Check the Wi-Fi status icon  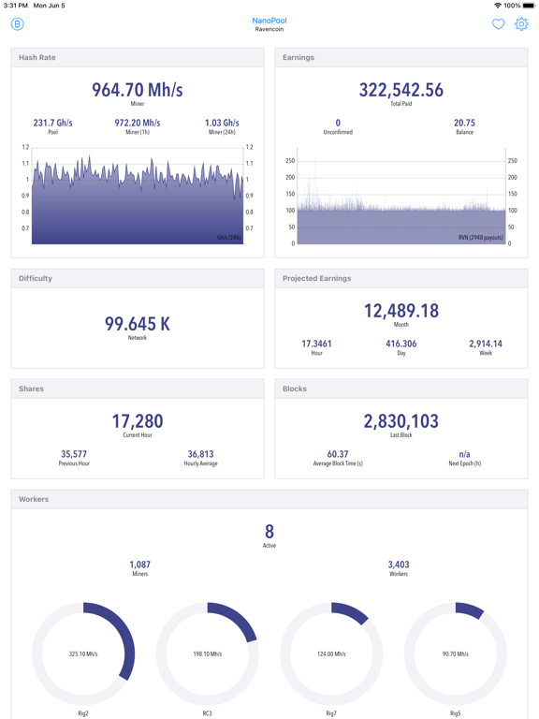point(498,6)
